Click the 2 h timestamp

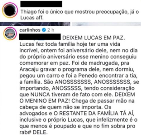point(51,30)
